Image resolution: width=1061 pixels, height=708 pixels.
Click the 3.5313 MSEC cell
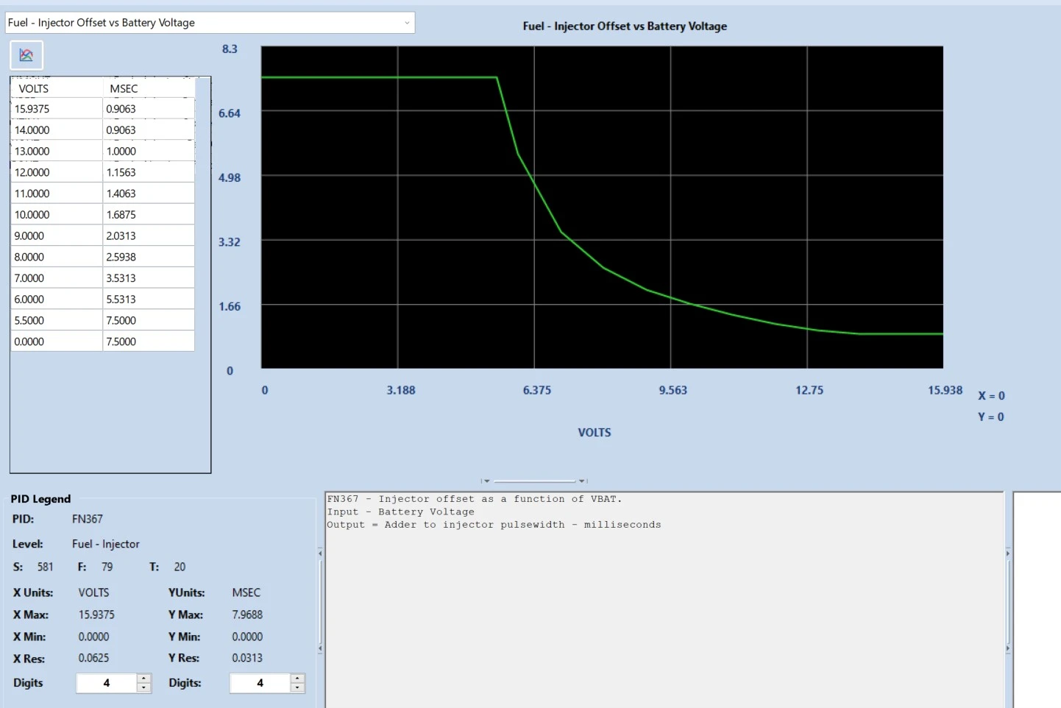149,278
